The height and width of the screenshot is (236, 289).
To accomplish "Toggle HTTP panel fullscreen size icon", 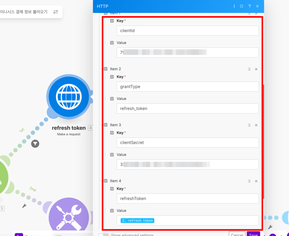I will 242,6.
